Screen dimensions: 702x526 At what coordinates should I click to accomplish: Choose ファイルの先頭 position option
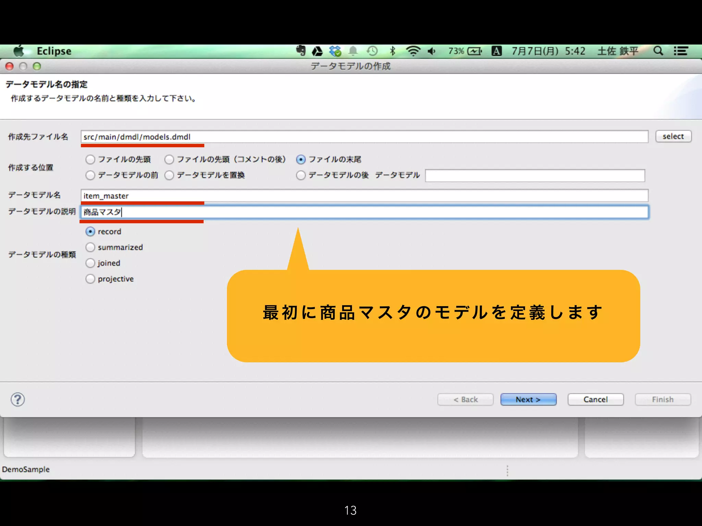[x=90, y=160]
